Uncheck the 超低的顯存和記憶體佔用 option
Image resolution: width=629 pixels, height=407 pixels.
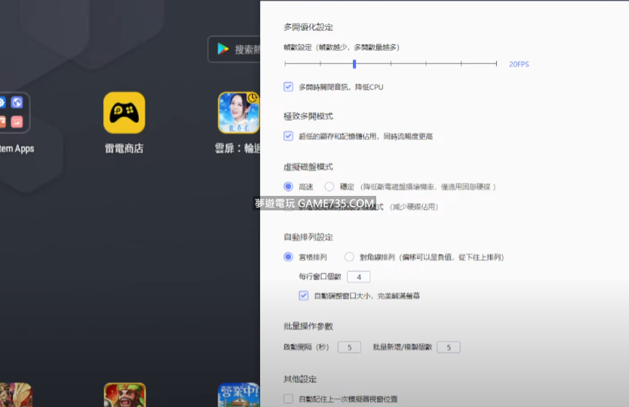(288, 136)
